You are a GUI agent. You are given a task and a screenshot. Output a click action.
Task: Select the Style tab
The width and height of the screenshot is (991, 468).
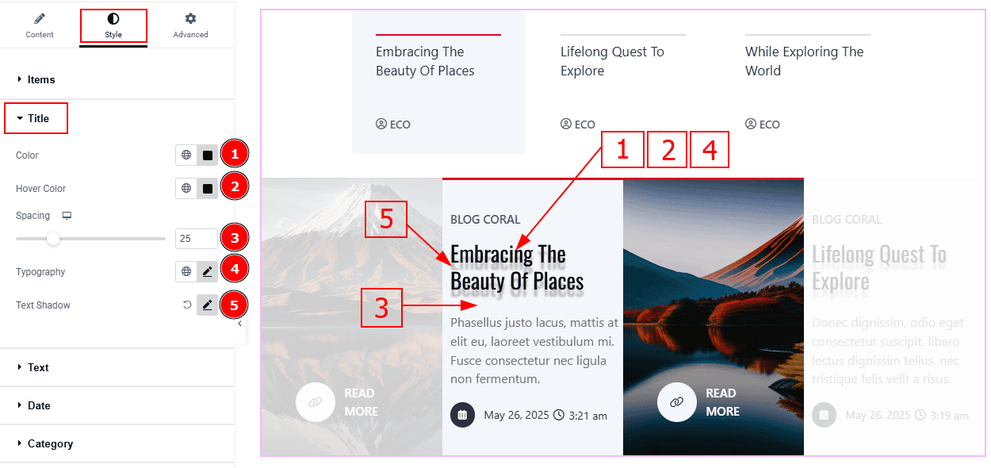point(113,25)
